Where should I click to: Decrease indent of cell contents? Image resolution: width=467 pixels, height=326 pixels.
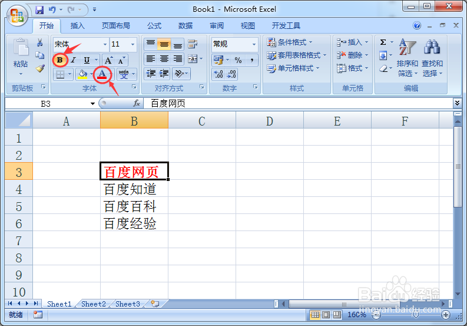(151, 73)
